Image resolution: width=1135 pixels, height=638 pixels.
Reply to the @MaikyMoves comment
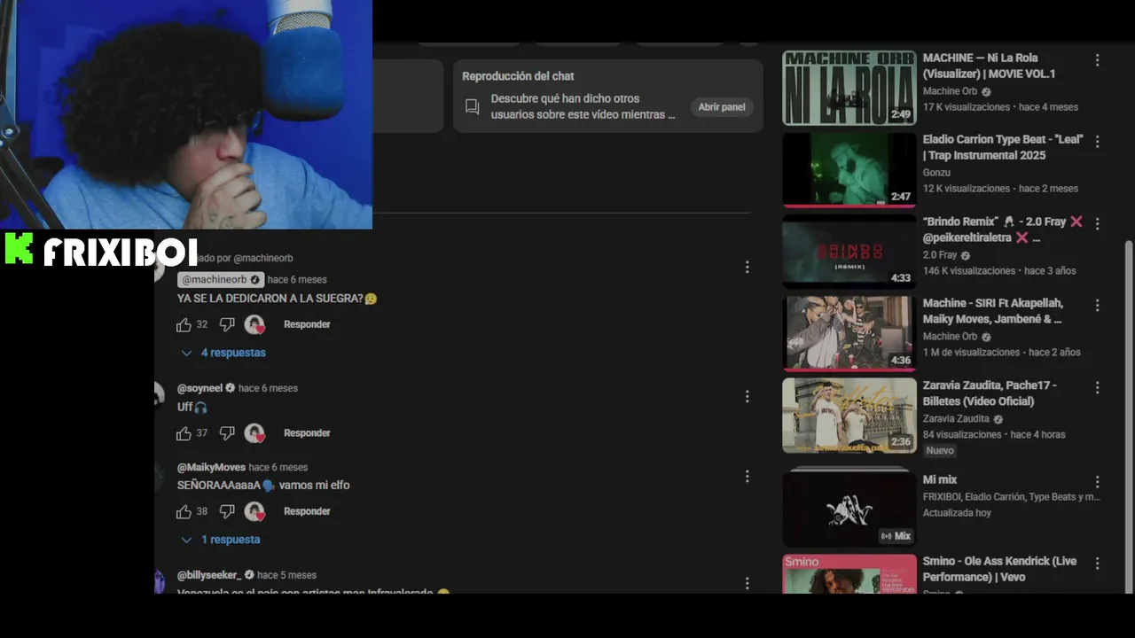307,511
